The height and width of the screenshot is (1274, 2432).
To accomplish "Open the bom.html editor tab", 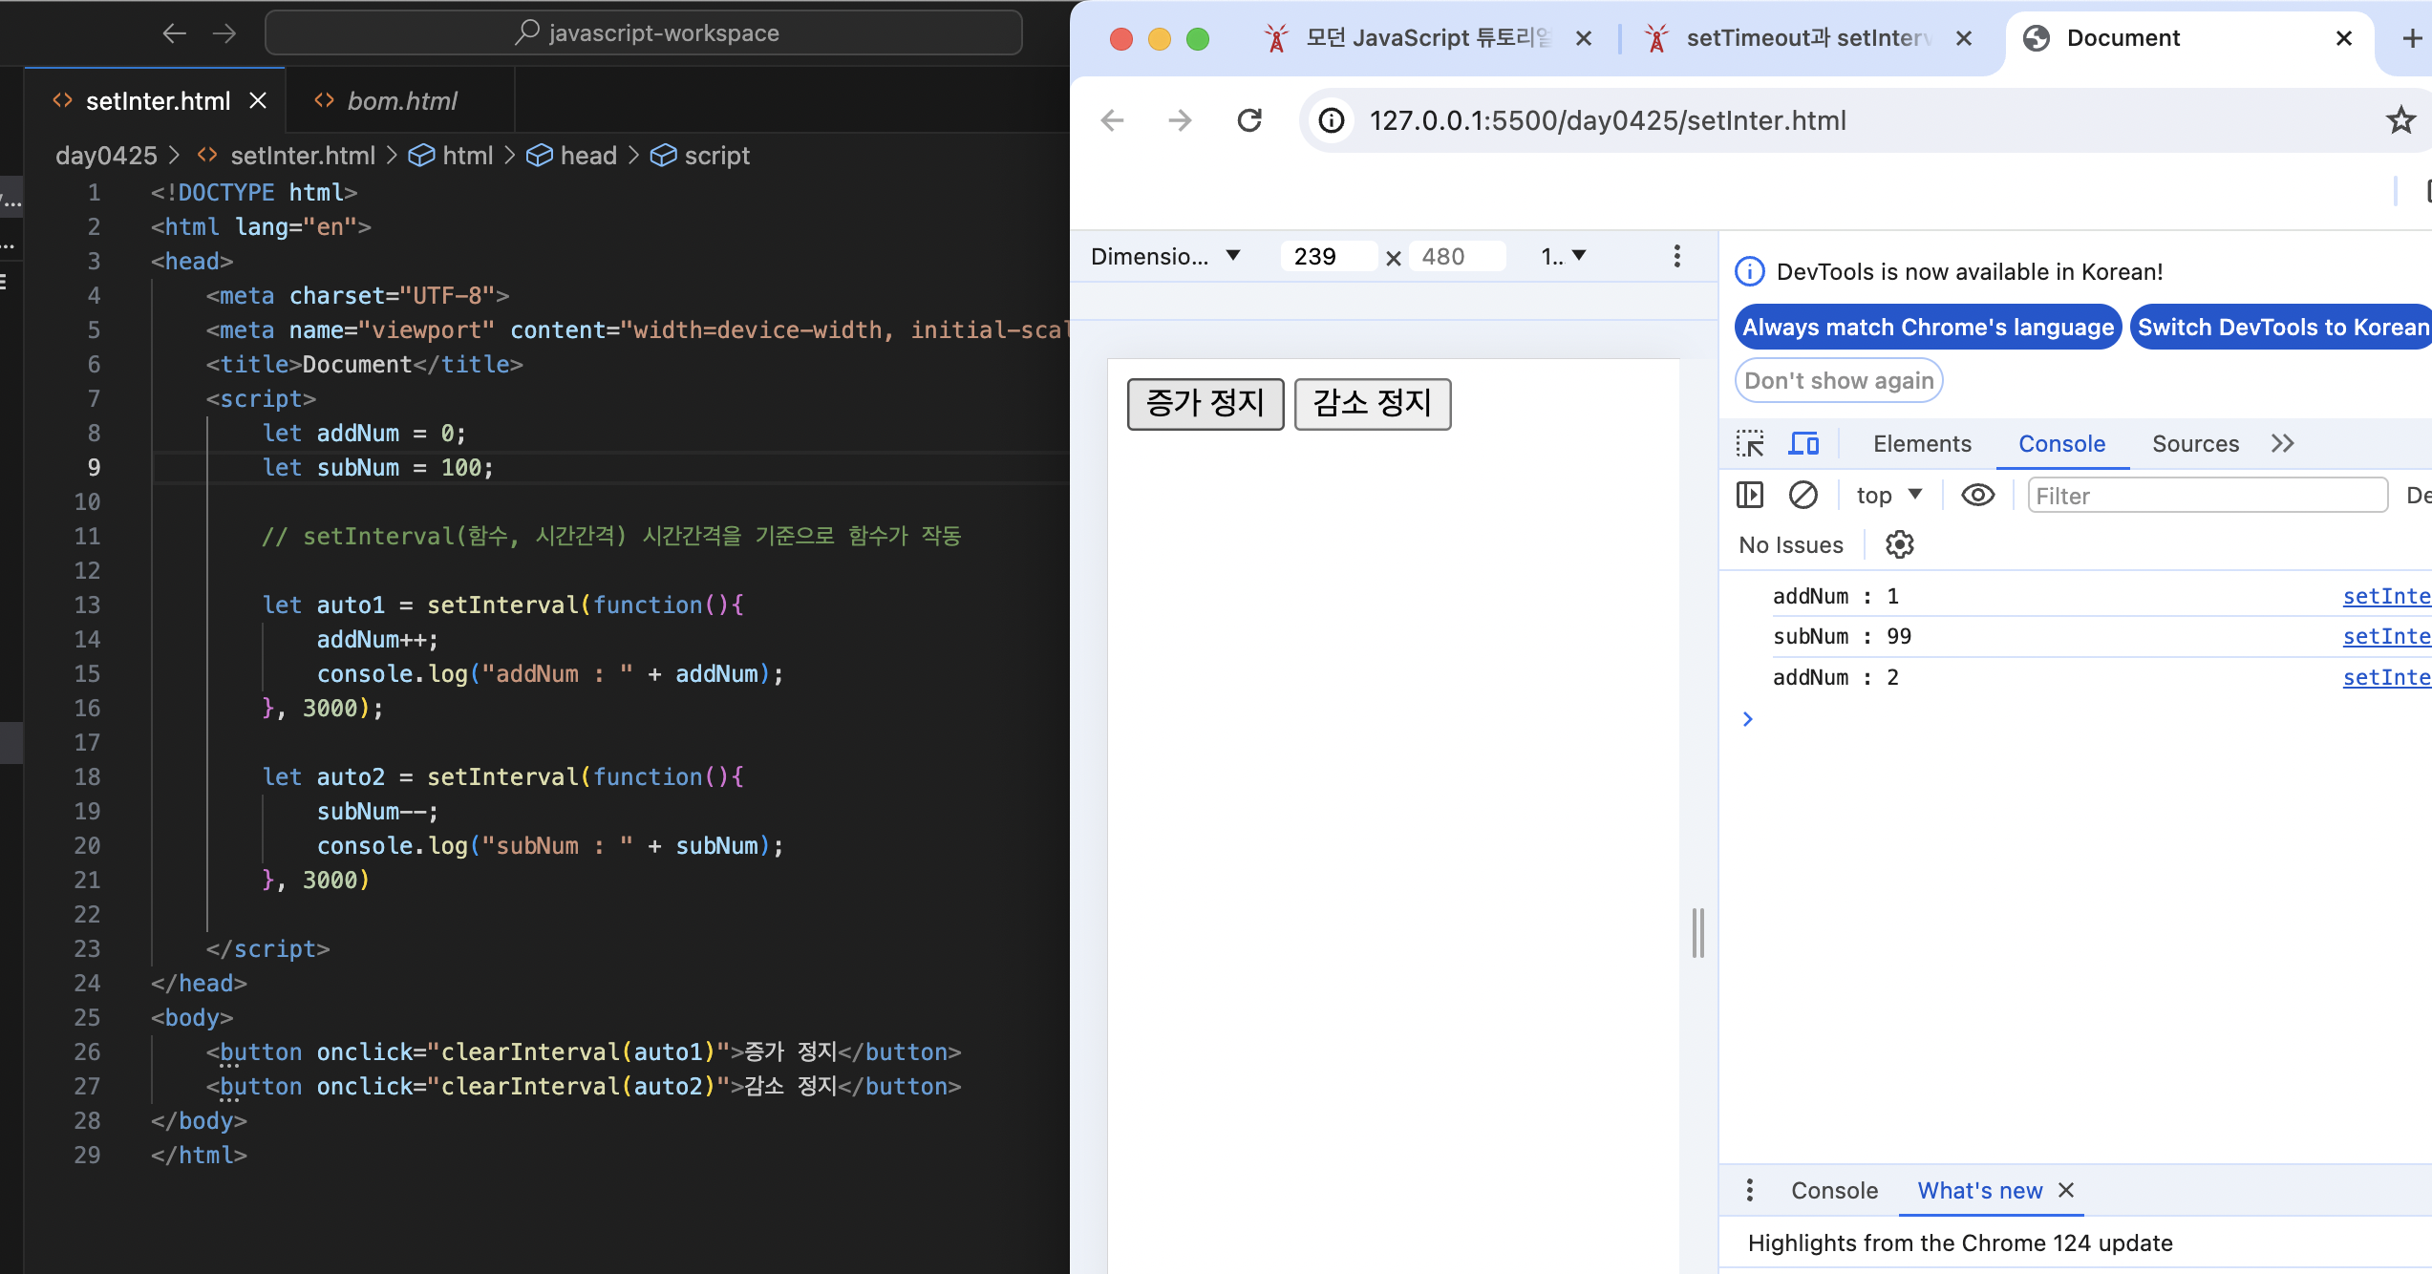I will (x=401, y=101).
